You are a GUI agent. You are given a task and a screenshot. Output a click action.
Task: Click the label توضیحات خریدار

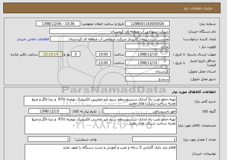click(x=204, y=154)
